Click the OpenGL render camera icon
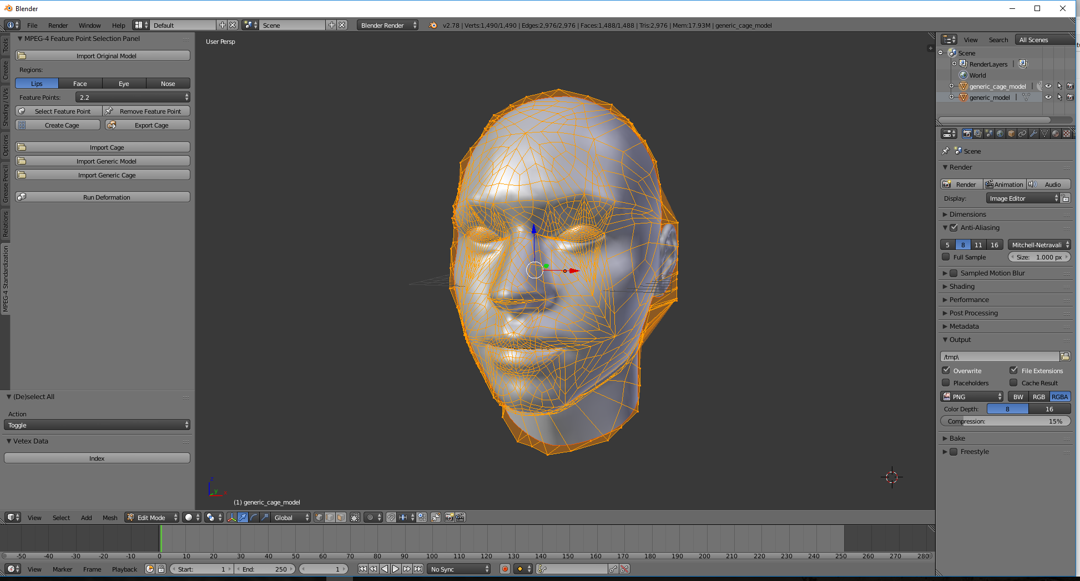The image size is (1080, 581). [449, 517]
